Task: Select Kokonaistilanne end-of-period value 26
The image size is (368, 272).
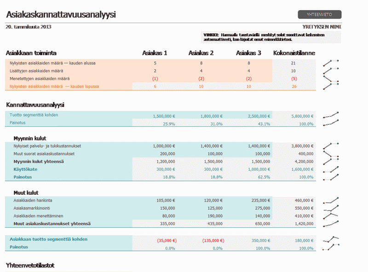Action: 294,87
